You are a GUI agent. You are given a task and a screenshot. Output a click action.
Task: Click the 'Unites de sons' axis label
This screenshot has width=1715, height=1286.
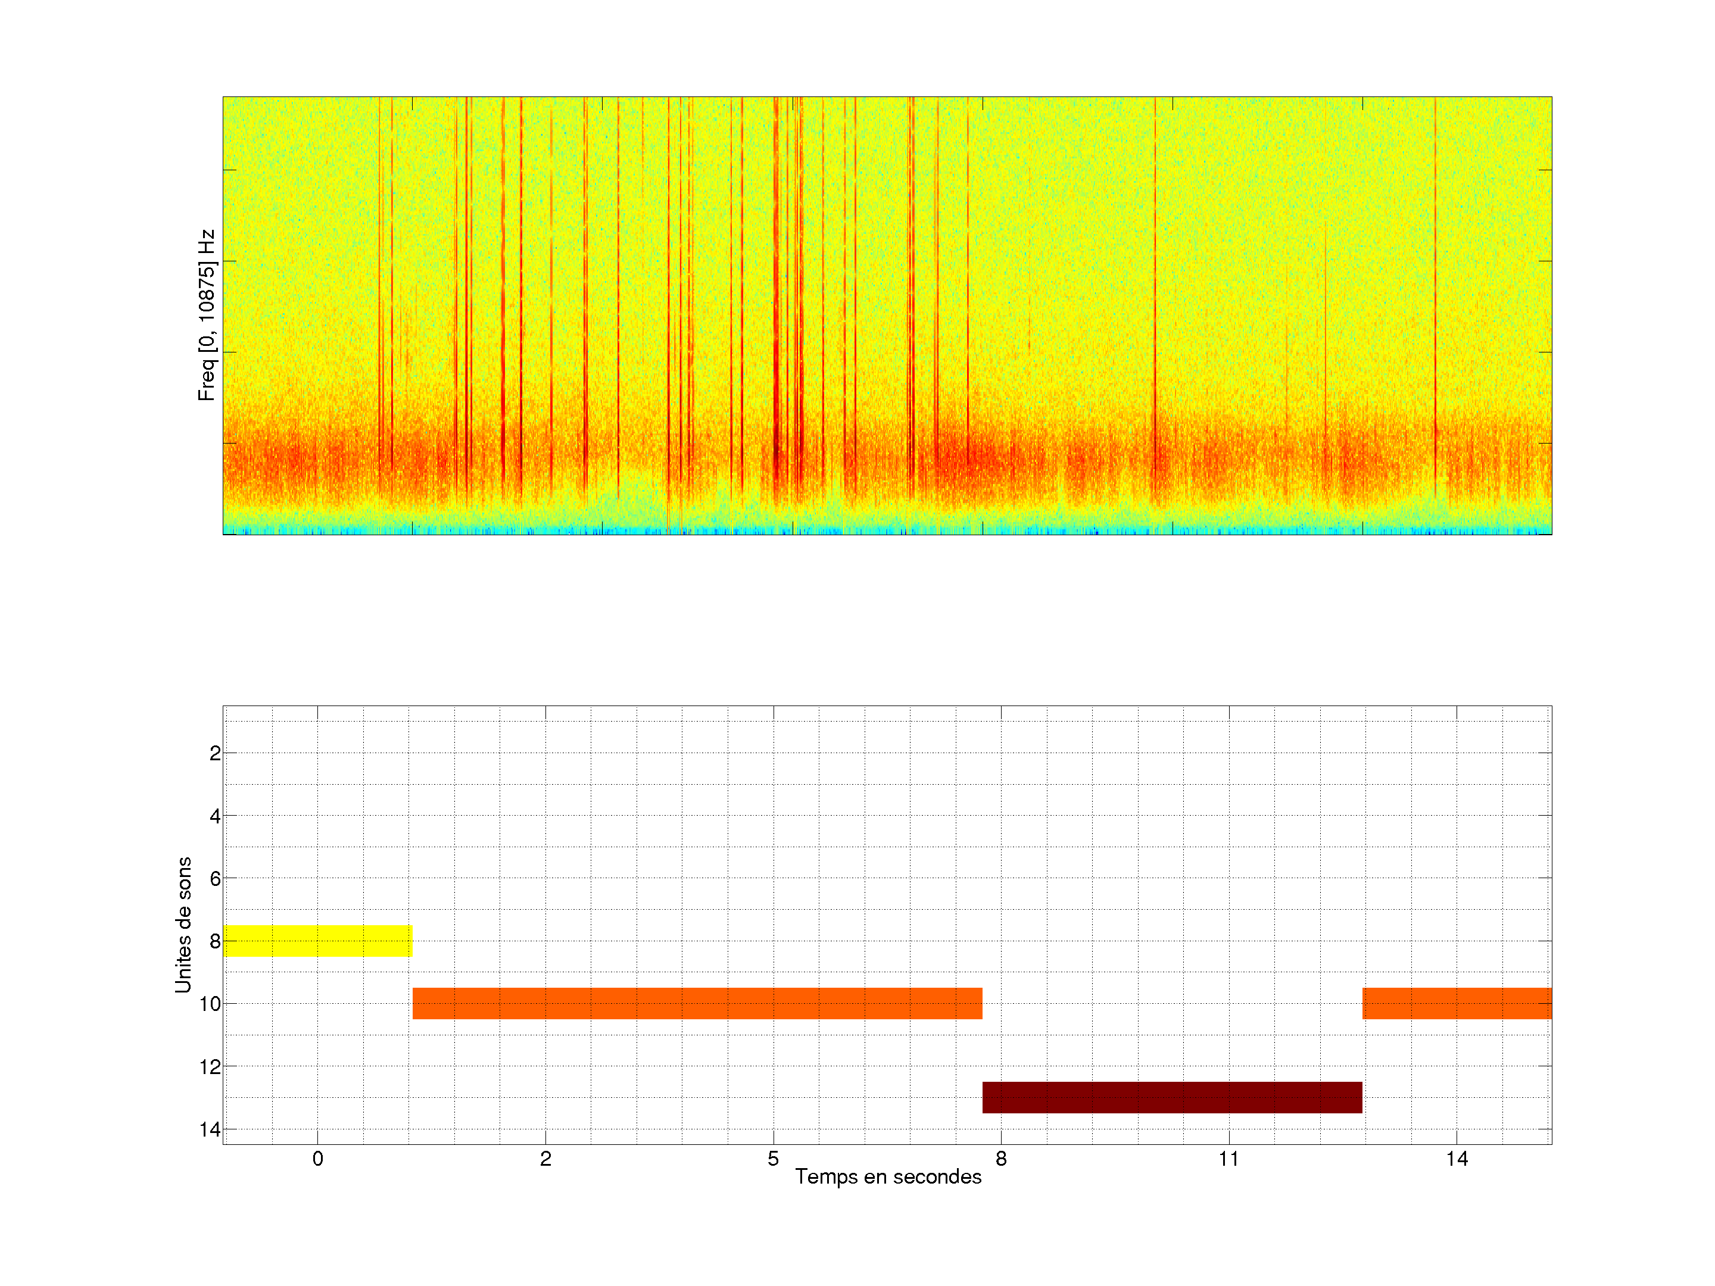click(183, 925)
